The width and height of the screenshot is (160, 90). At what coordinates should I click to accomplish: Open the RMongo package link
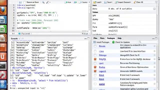pyautogui.click(x=103, y=55)
